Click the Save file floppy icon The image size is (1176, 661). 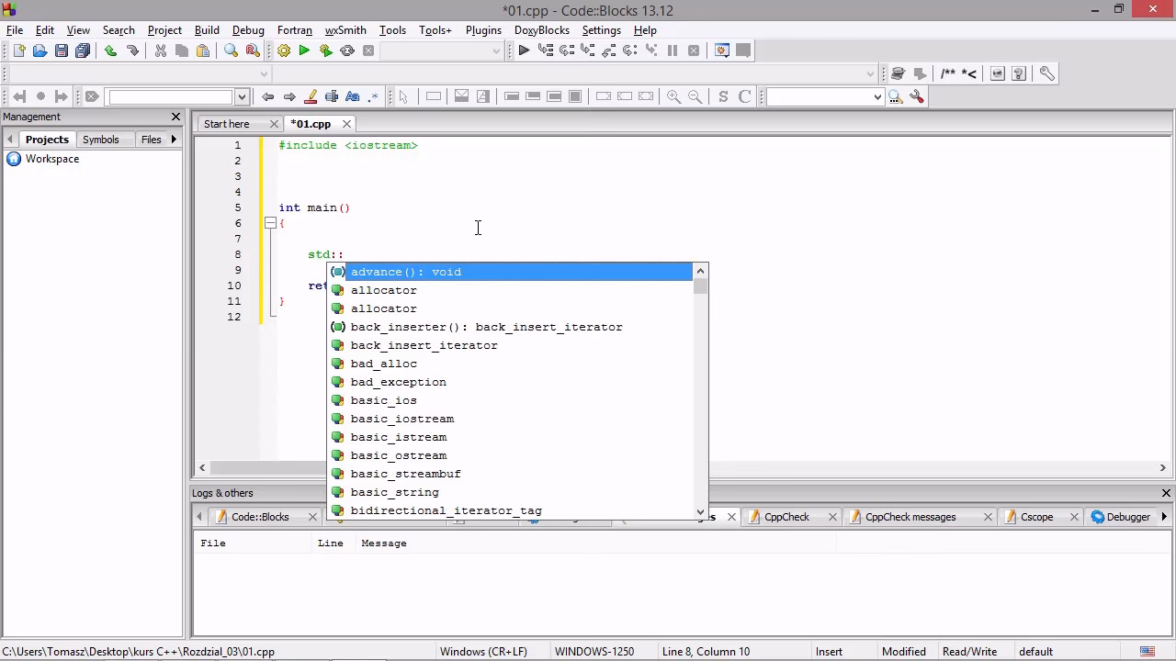62,51
